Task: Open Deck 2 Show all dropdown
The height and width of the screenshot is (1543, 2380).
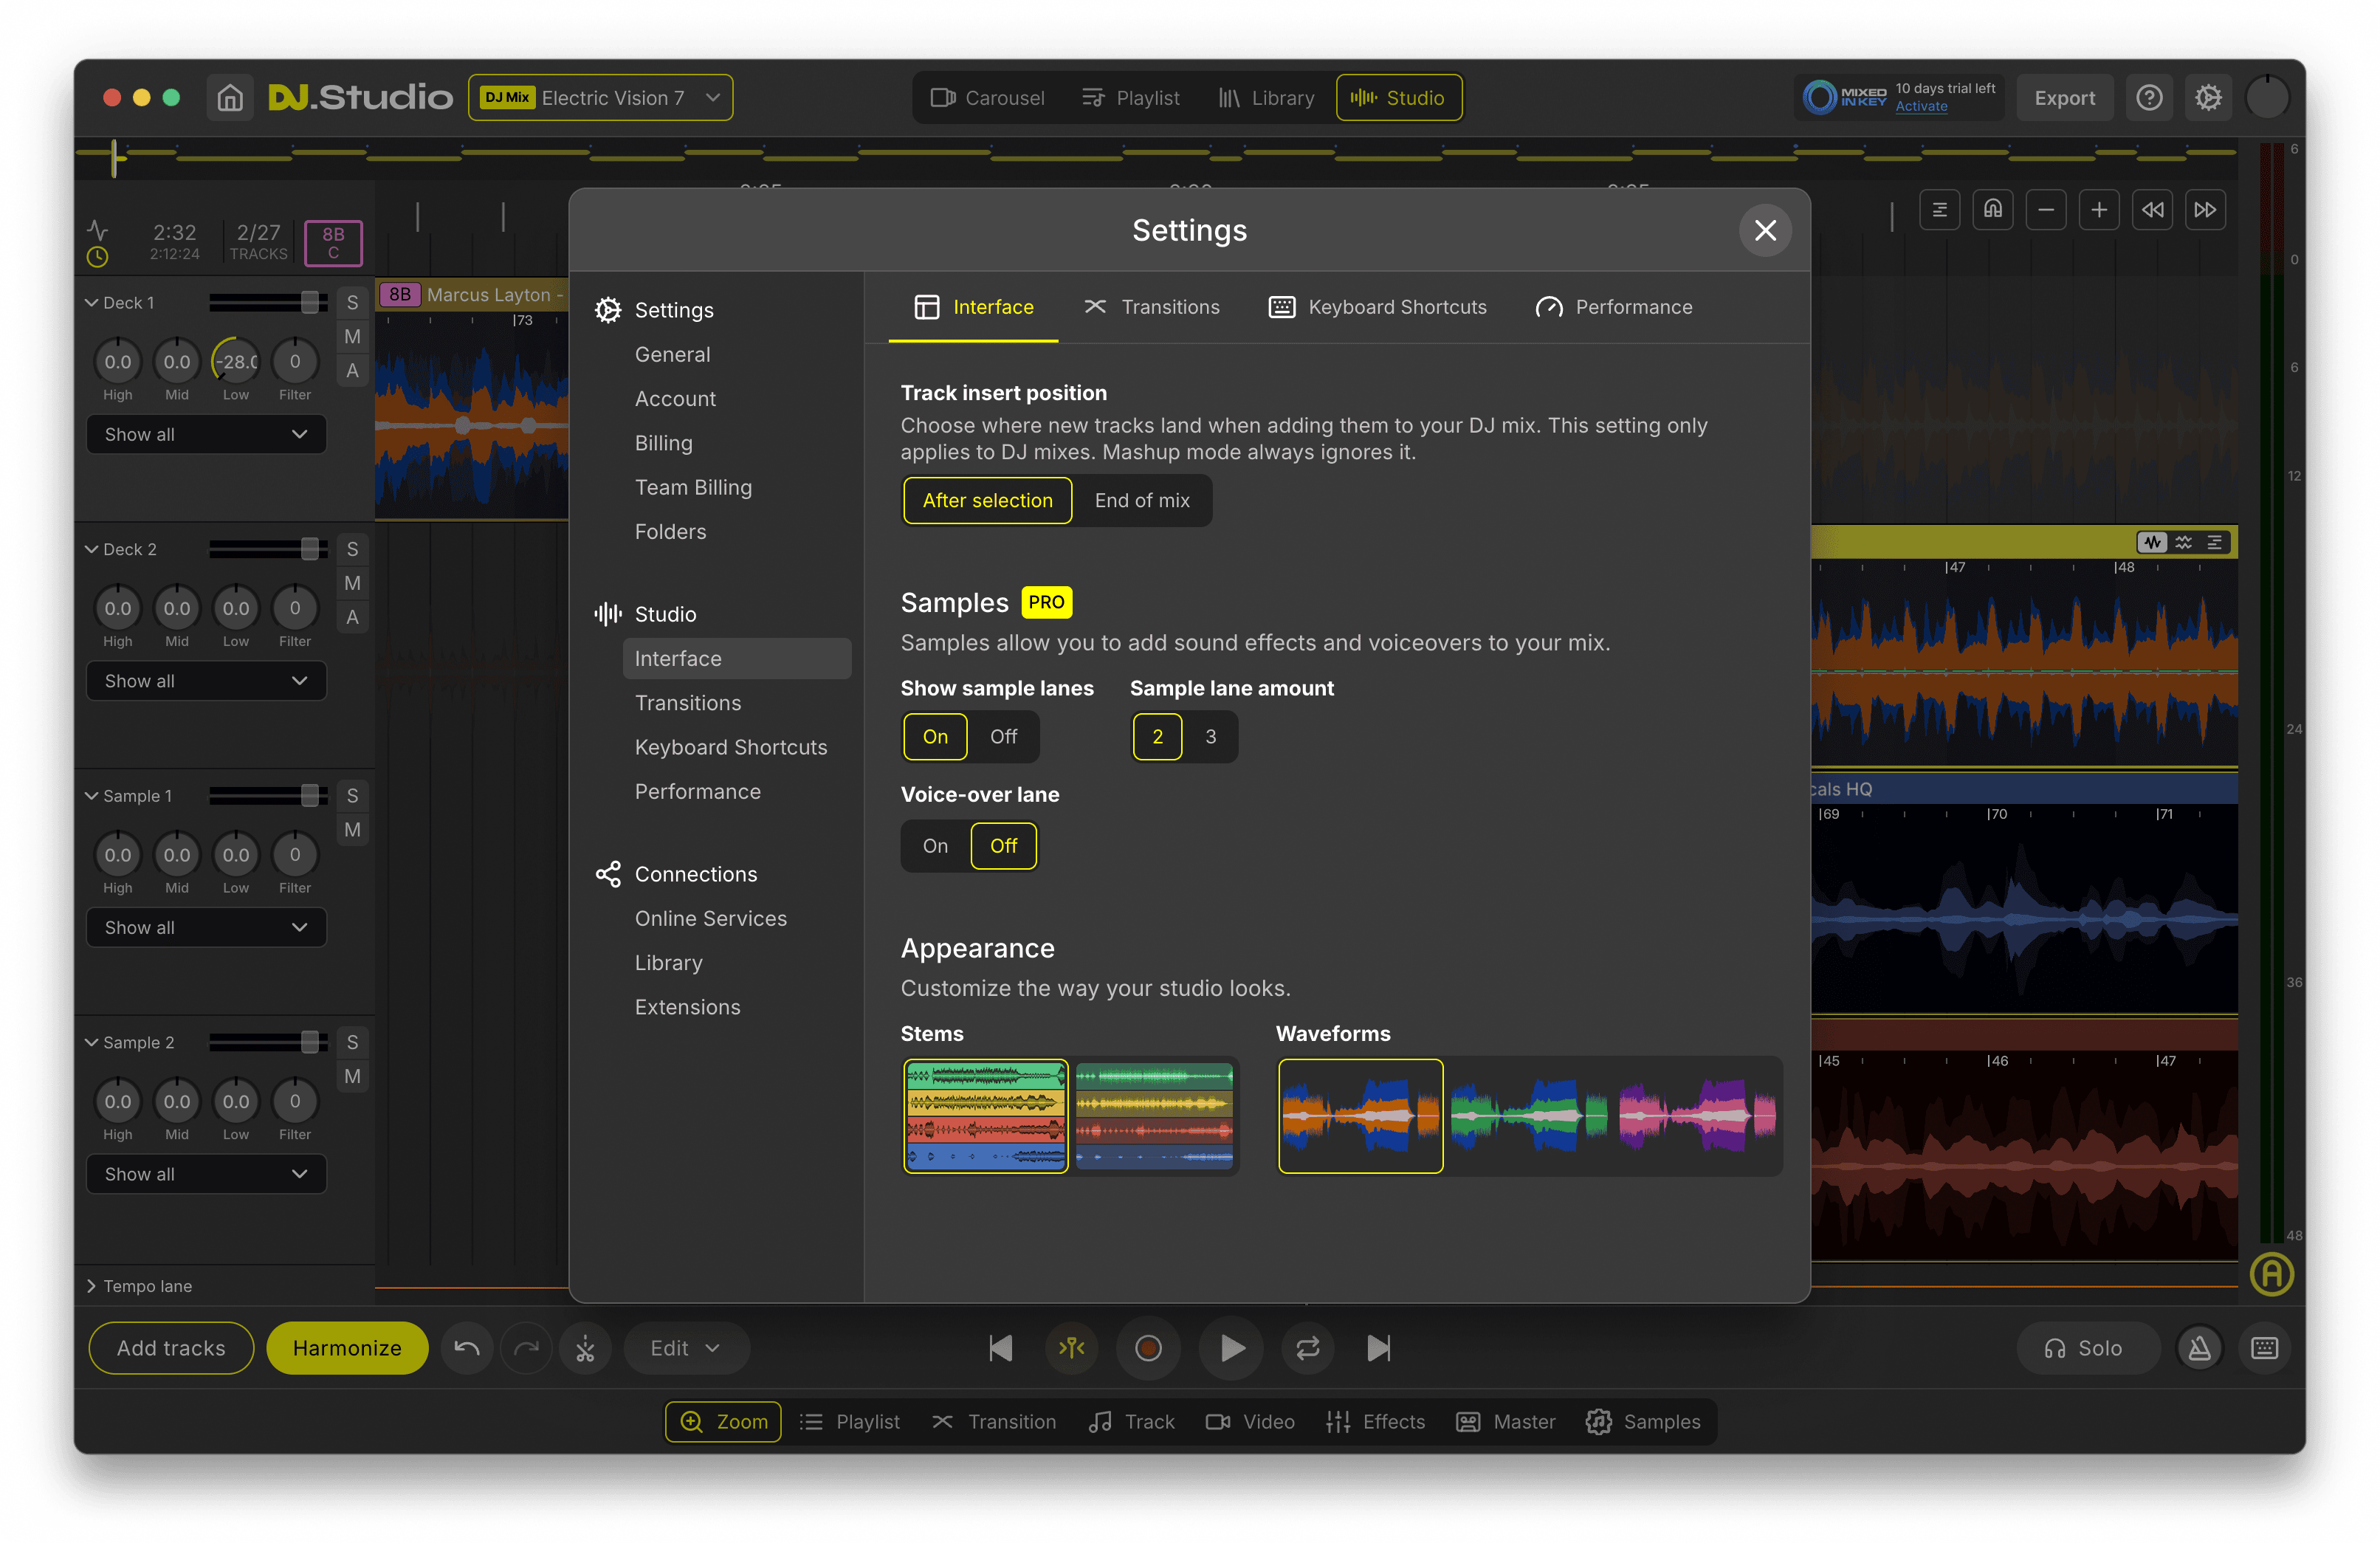Action: 206,680
